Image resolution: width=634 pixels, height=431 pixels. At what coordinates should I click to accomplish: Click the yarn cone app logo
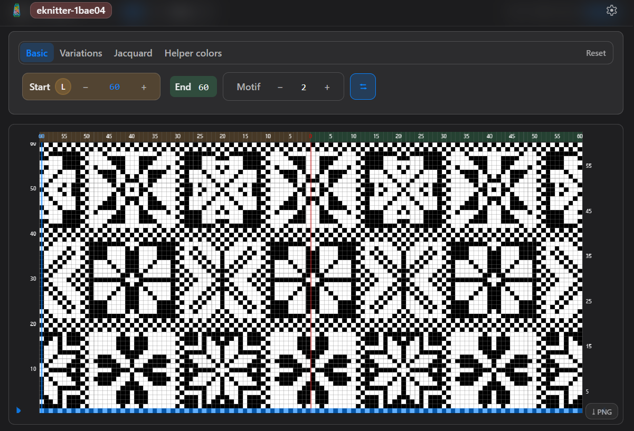click(16, 10)
